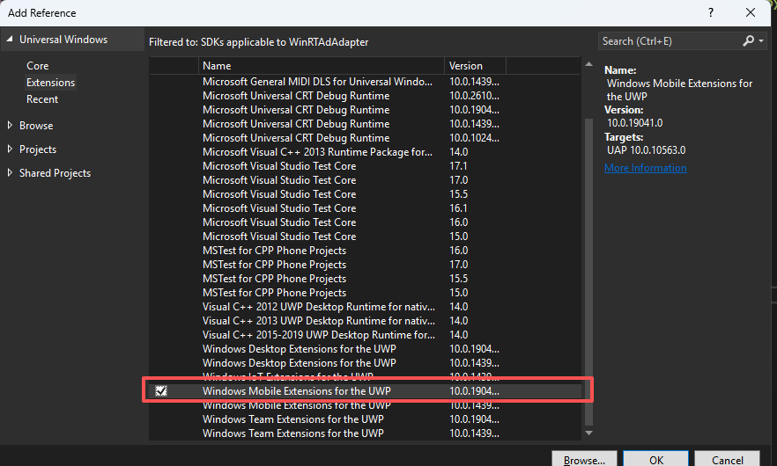The image size is (777, 466).
Task: Click the Browse... button
Action: click(x=584, y=459)
